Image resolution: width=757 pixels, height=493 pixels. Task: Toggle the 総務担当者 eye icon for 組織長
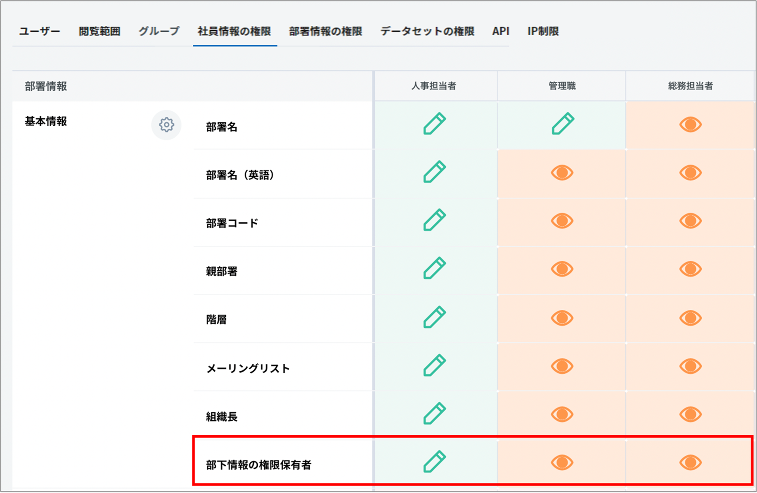(690, 414)
